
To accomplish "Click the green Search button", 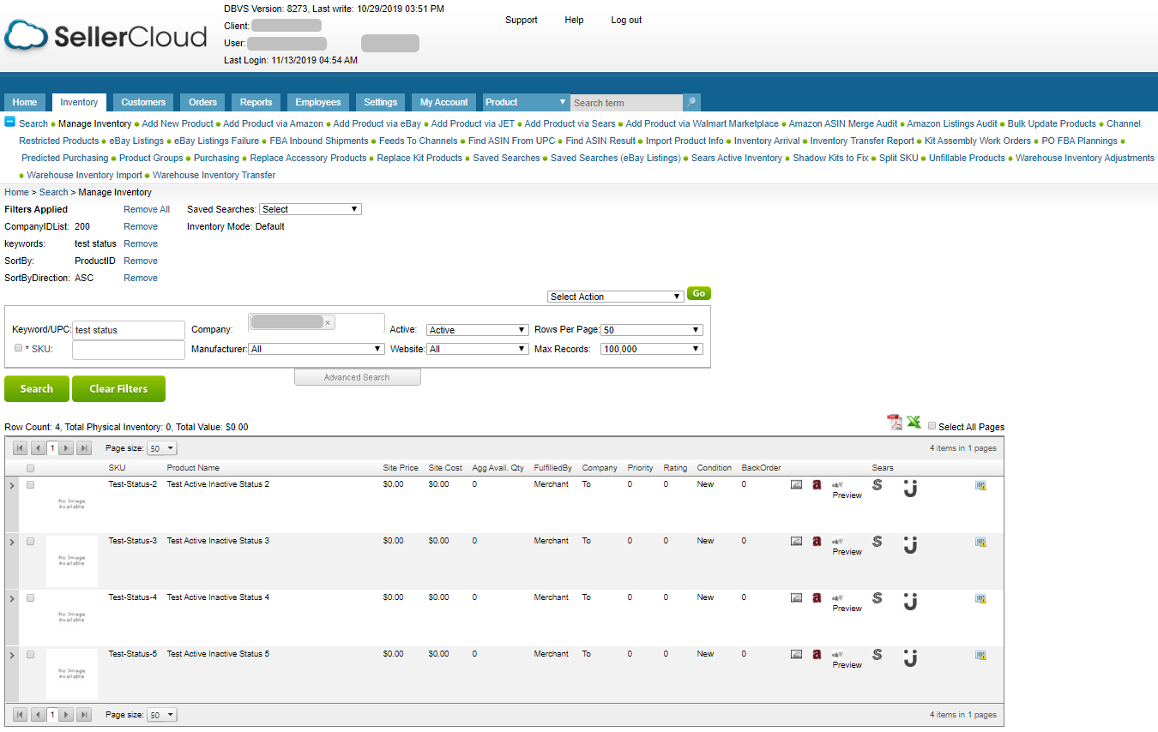I will pos(37,388).
